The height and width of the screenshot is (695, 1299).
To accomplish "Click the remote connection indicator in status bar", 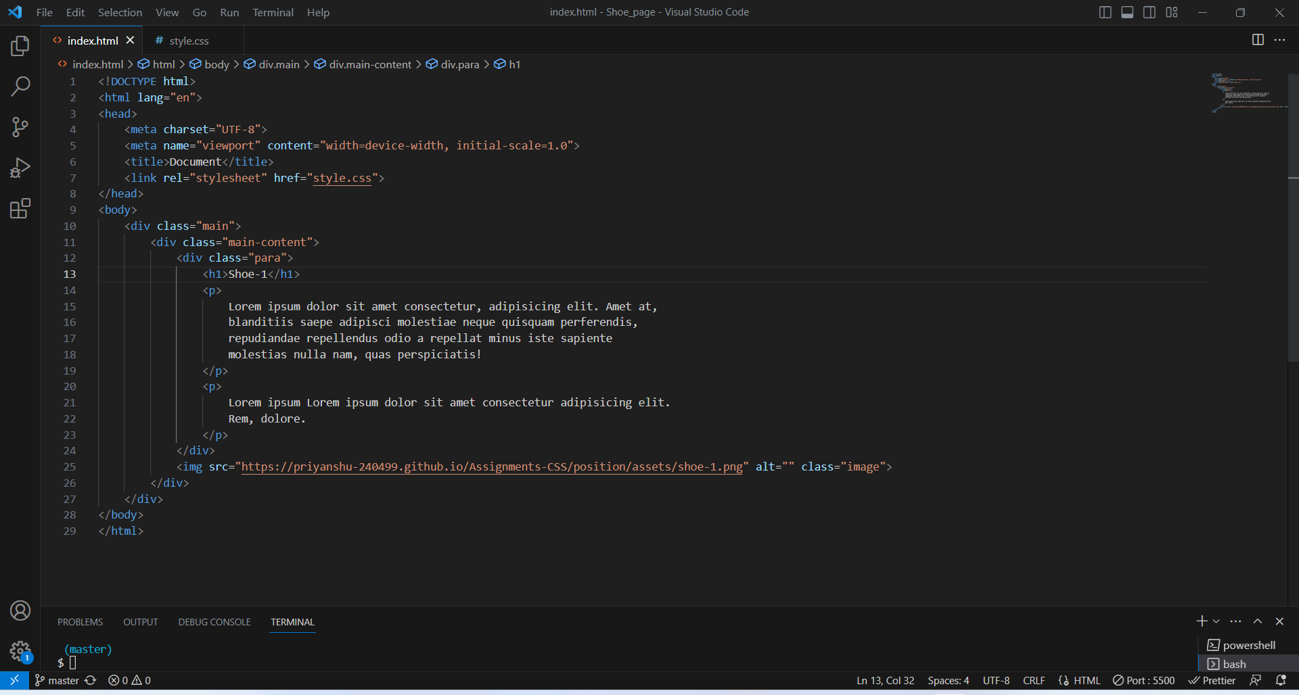I will tap(14, 680).
